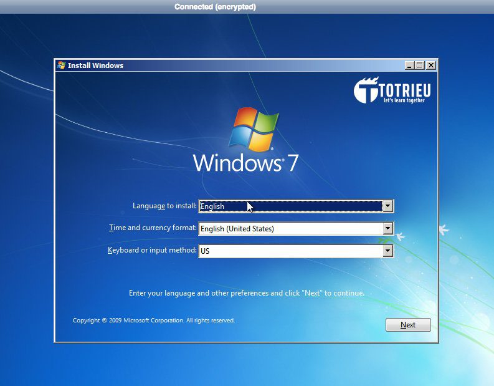Click the English (United States) format field

(x=290, y=229)
